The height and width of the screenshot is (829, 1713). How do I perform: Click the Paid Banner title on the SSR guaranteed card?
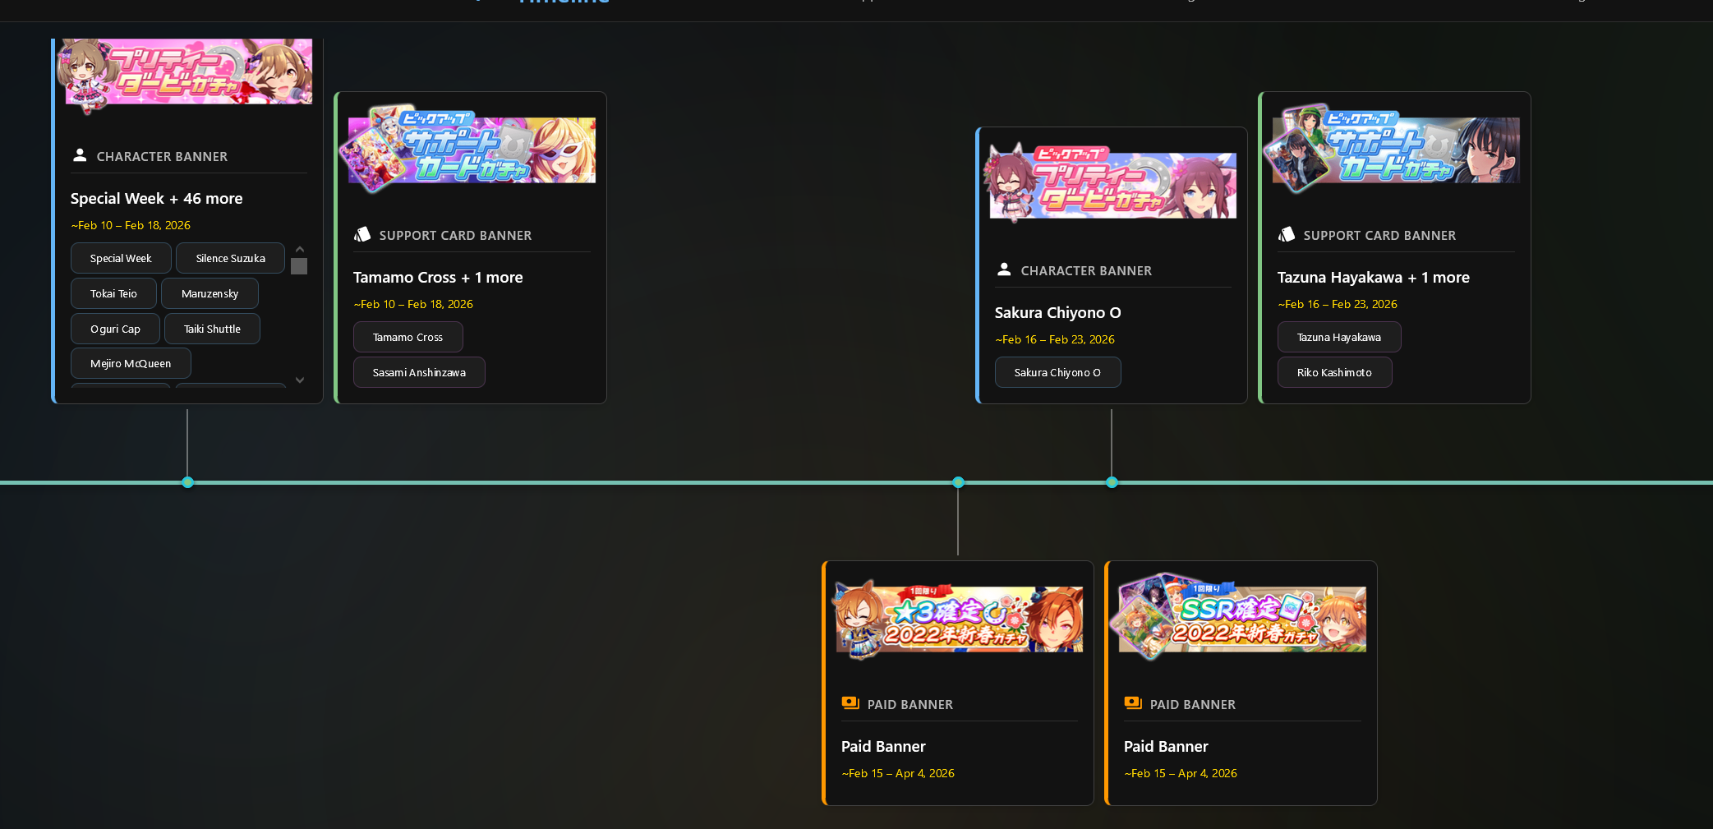tap(1166, 746)
